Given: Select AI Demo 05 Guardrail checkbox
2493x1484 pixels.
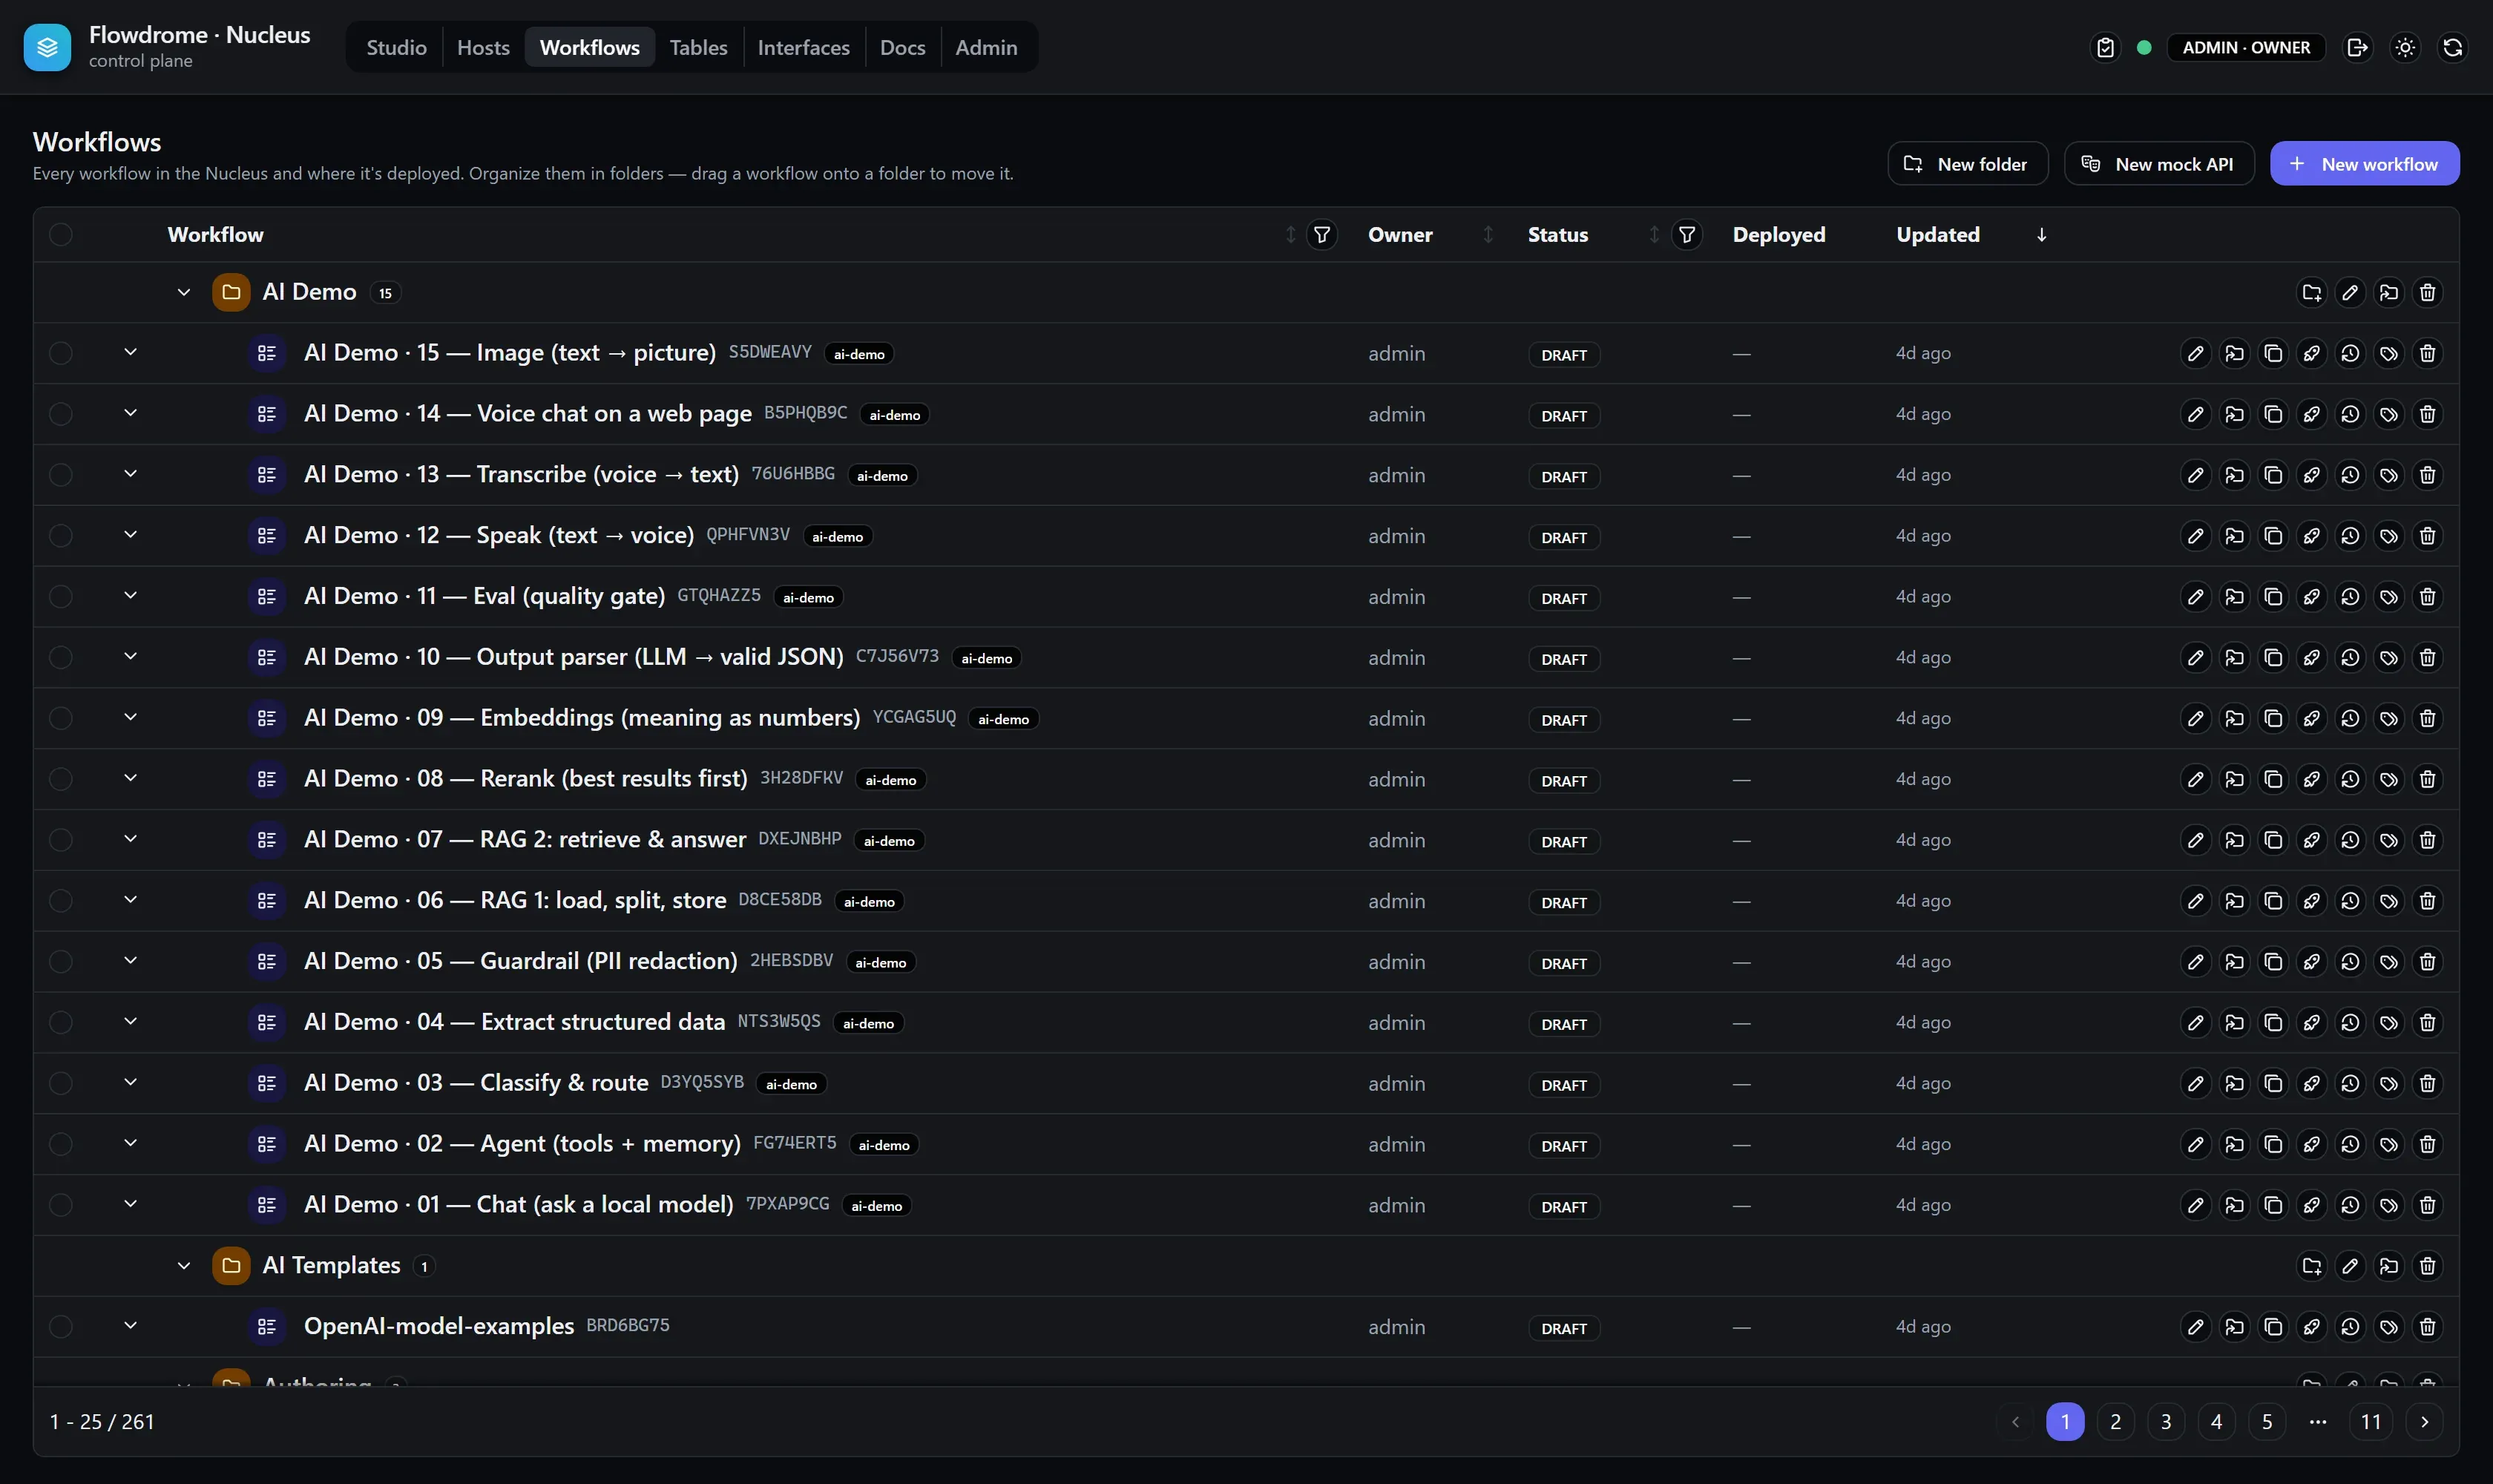Looking at the screenshot, I should 61,962.
